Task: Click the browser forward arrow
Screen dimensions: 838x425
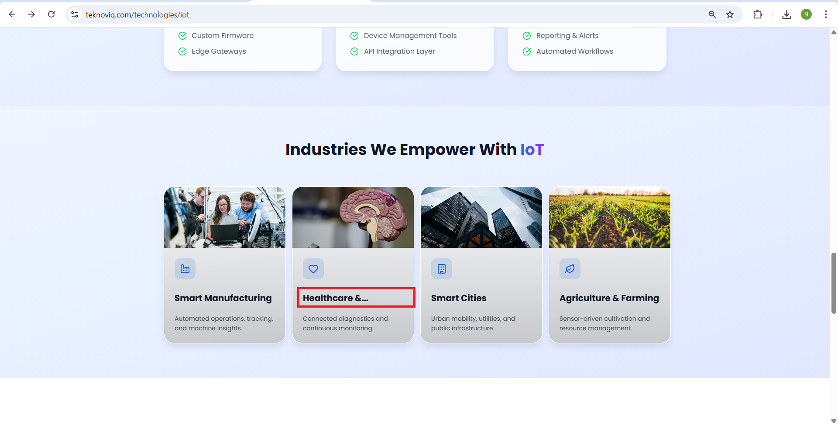Action: tap(31, 14)
